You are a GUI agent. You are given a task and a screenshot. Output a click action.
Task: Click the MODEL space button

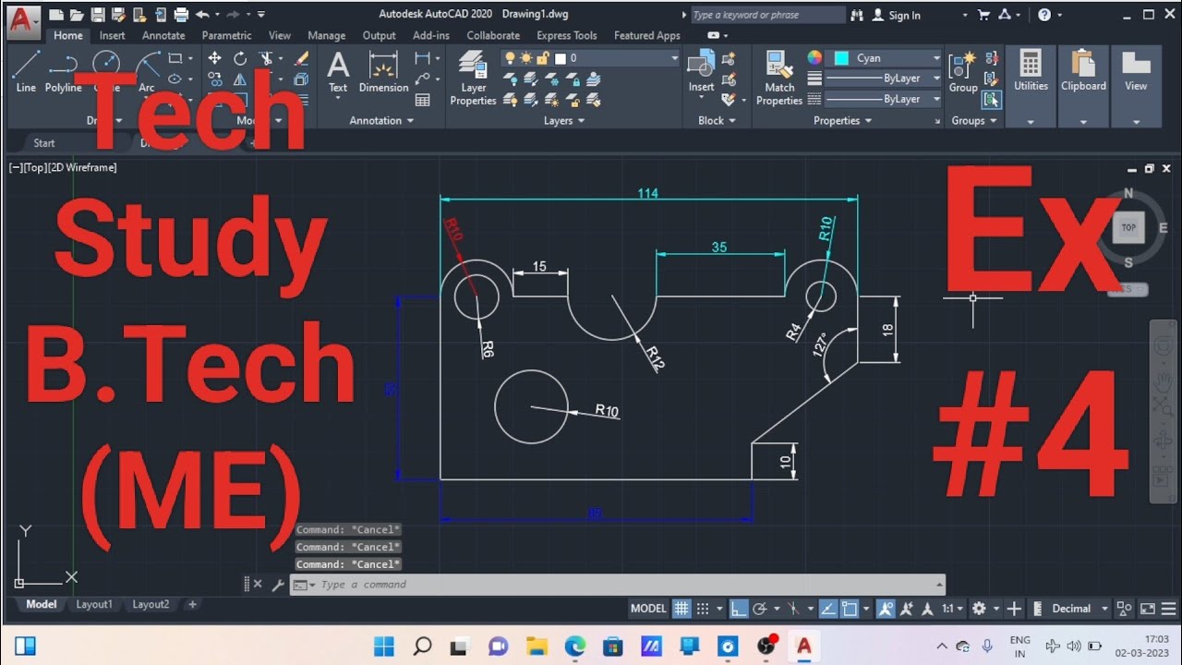pos(648,609)
